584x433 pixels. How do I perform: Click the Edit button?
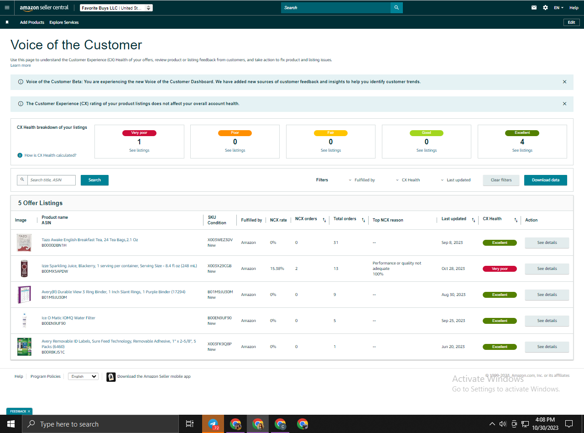click(572, 22)
